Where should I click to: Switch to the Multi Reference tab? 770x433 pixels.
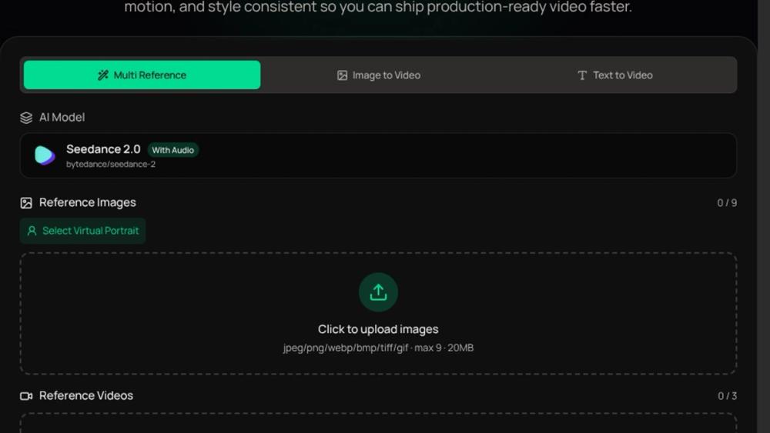(x=142, y=75)
